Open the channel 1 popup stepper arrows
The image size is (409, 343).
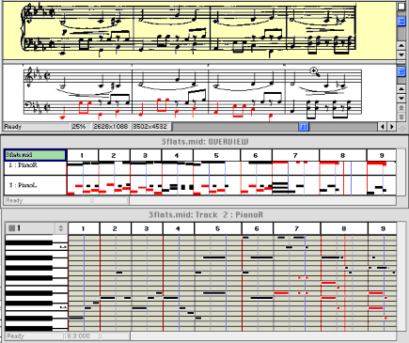pyautogui.click(x=61, y=228)
